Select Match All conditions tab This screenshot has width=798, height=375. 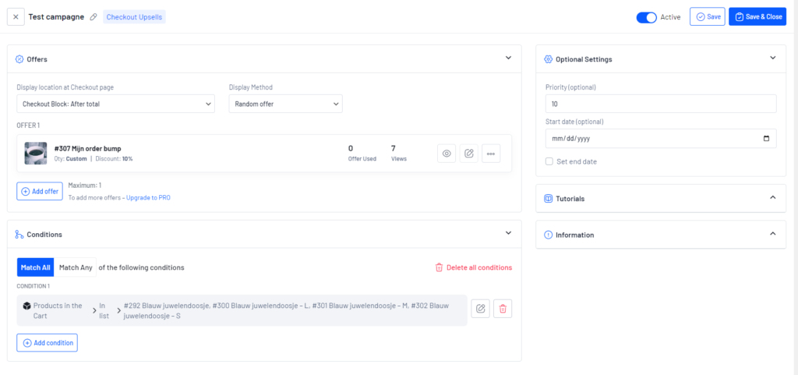pos(35,267)
